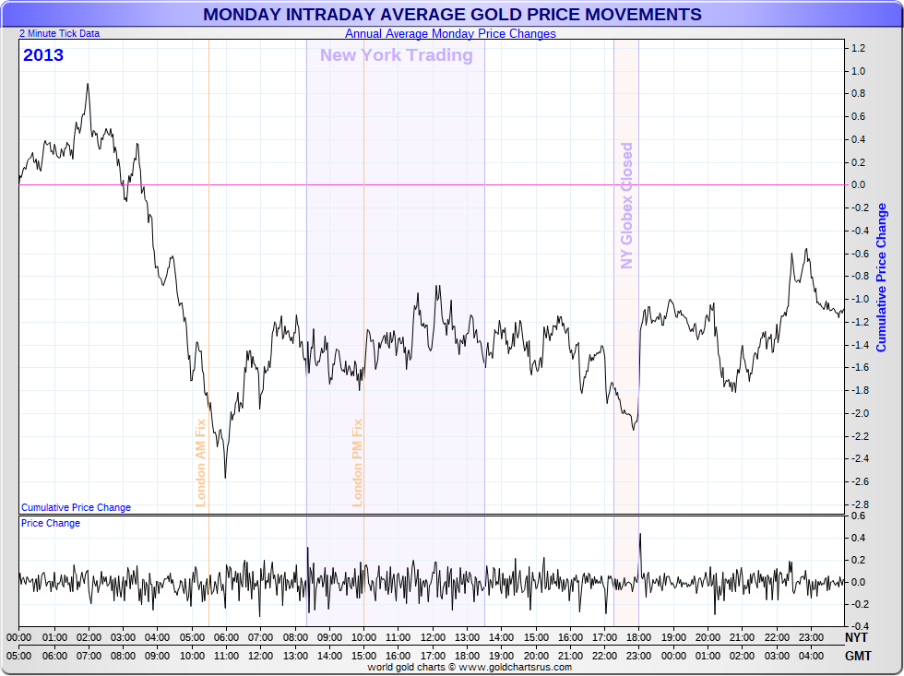
Task: Click the 'Annual Average Monday Price Changes' subtitle
Action: point(450,34)
